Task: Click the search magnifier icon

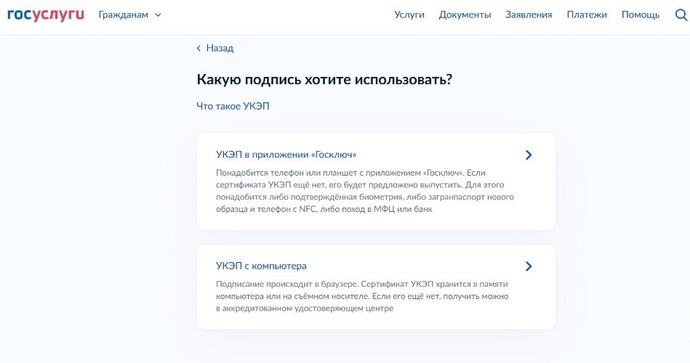Action: (681, 15)
